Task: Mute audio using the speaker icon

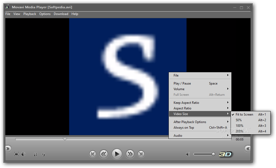Action: (x=188, y=154)
